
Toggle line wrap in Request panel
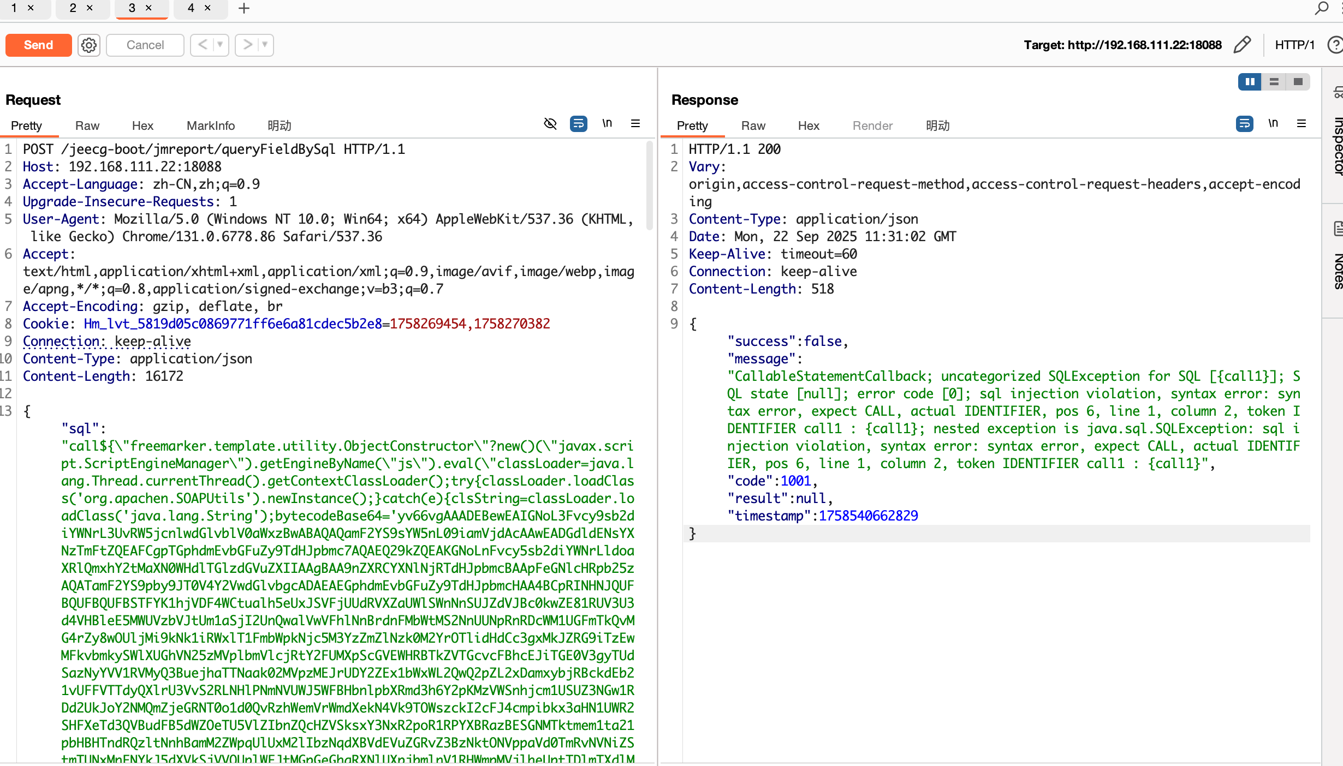click(x=579, y=124)
